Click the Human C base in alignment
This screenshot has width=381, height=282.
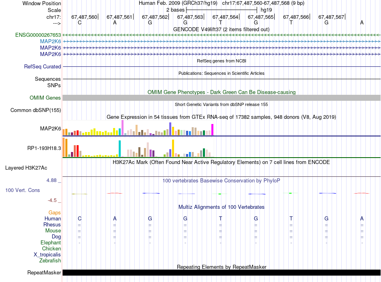pyautogui.click(x=79, y=218)
